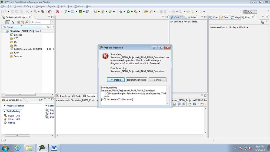Open the Run icon dropdown arrow

click(x=132, y=12)
